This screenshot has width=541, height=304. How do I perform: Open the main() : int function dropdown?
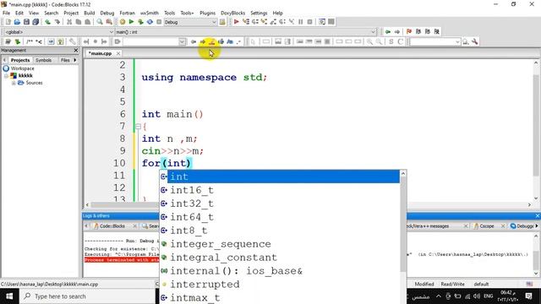373,32
